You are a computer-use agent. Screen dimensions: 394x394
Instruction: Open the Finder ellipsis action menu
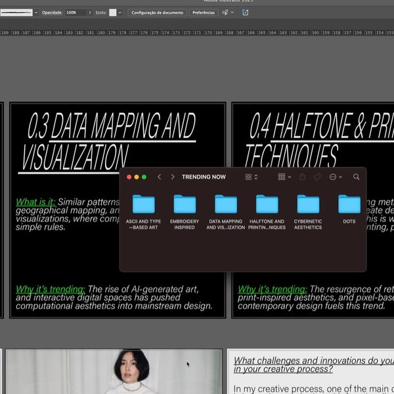click(x=335, y=177)
